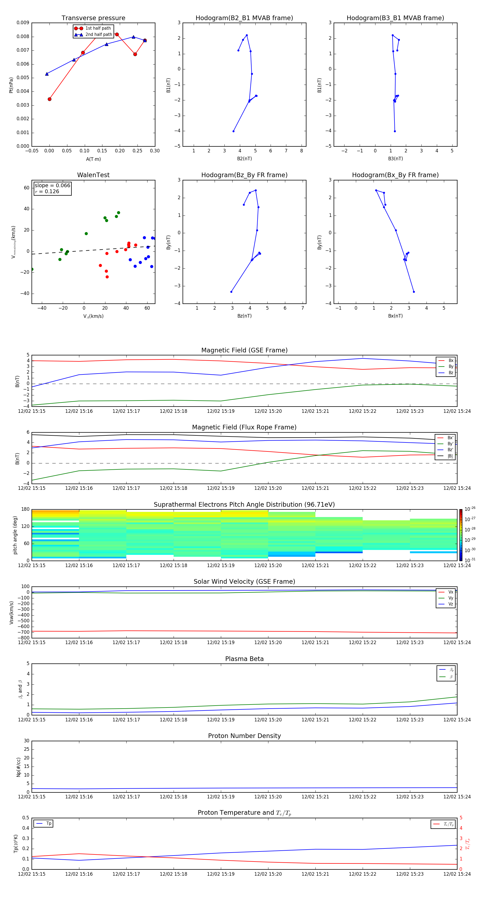Click the 'Transverse pressure' plot title
The width and height of the screenshot is (489, 898).
pos(93,18)
